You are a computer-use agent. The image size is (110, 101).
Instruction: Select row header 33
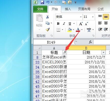pos(37,62)
